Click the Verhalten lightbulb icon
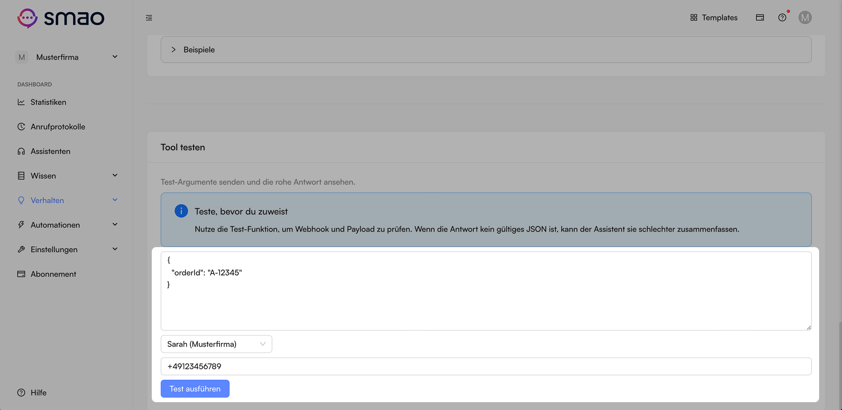Viewport: 842px width, 410px height. 21,200
